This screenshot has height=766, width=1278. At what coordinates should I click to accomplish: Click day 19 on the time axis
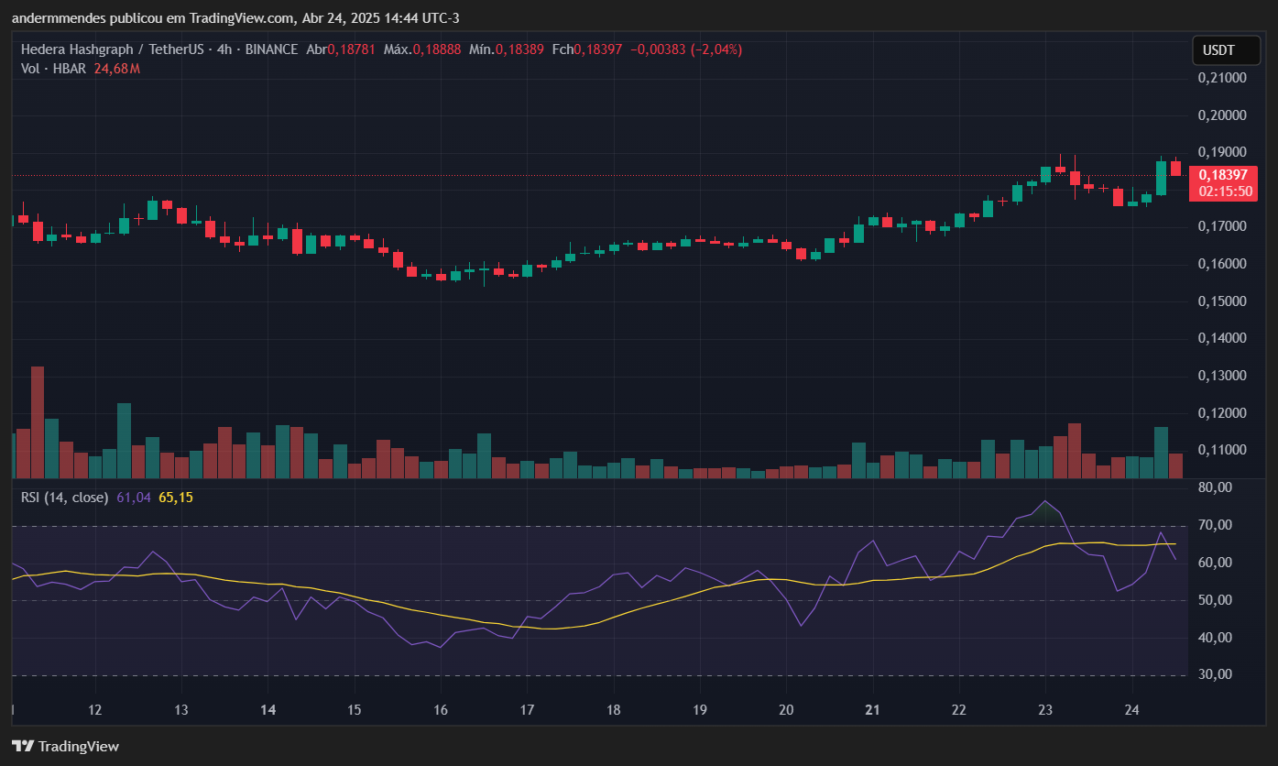700,710
